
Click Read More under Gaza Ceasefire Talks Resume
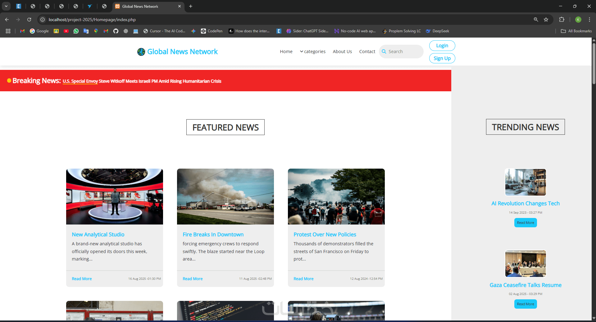525,304
